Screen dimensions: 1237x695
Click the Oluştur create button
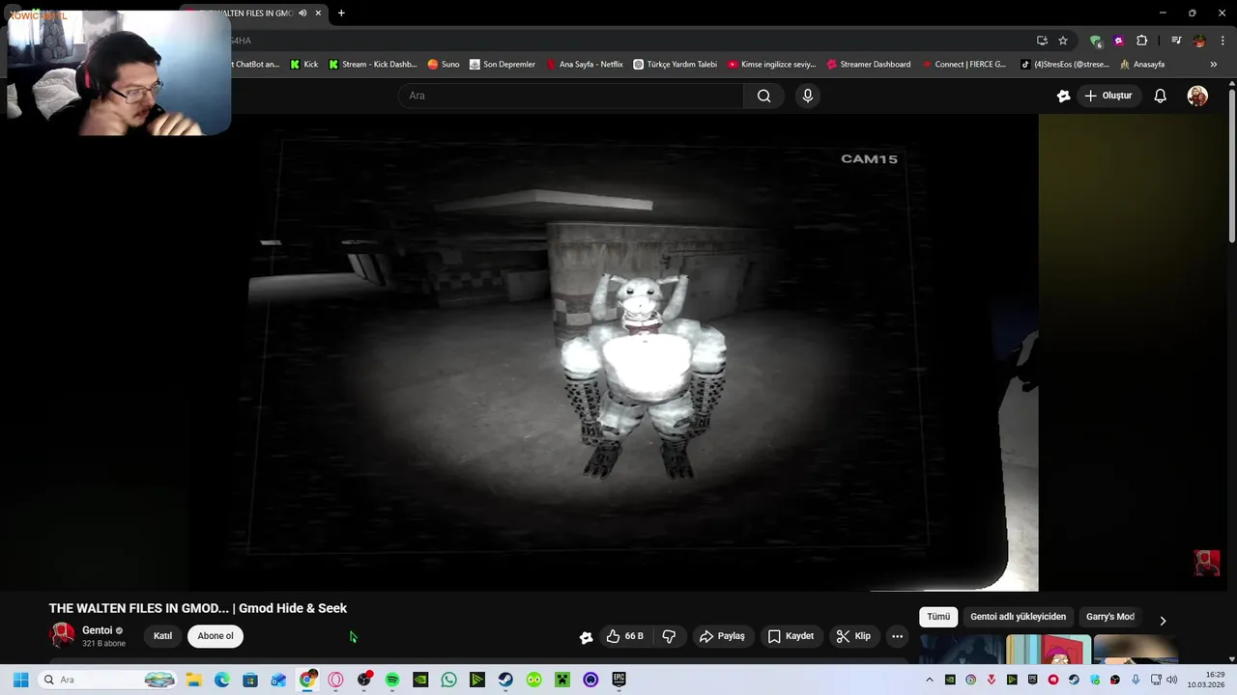coord(1108,96)
